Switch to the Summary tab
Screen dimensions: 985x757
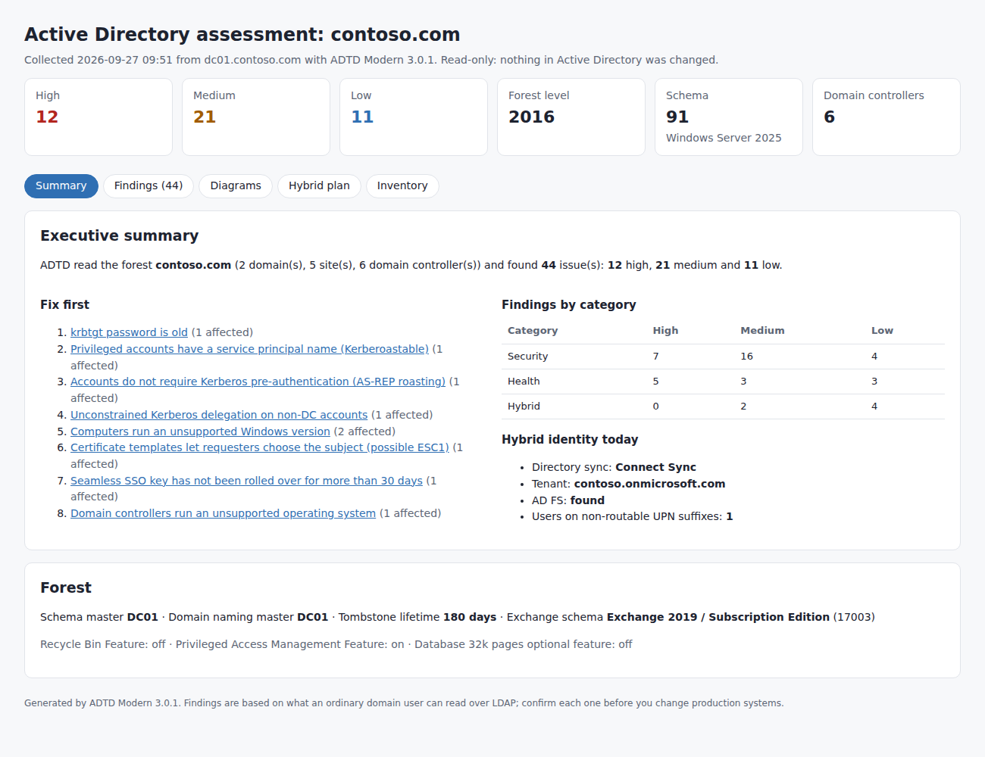(x=61, y=186)
